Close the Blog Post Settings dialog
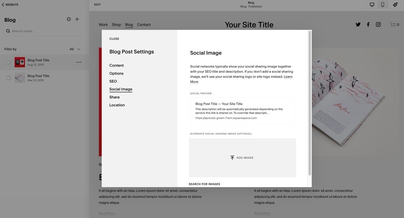The width and height of the screenshot is (404, 218). pos(114,39)
